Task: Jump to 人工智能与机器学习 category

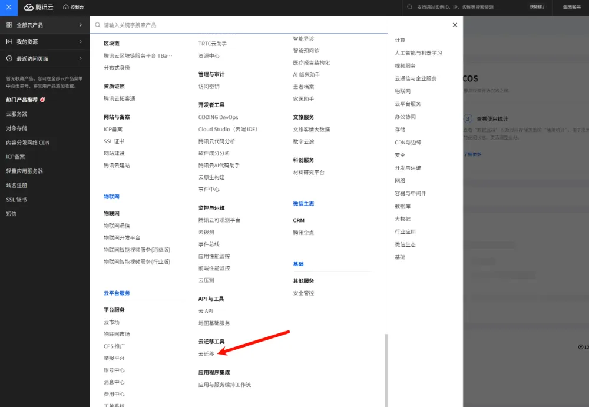Action: [418, 52]
